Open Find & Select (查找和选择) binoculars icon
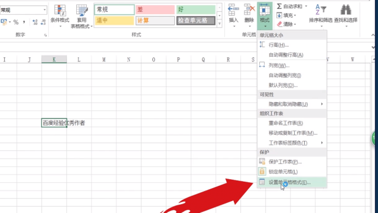 tap(346, 10)
